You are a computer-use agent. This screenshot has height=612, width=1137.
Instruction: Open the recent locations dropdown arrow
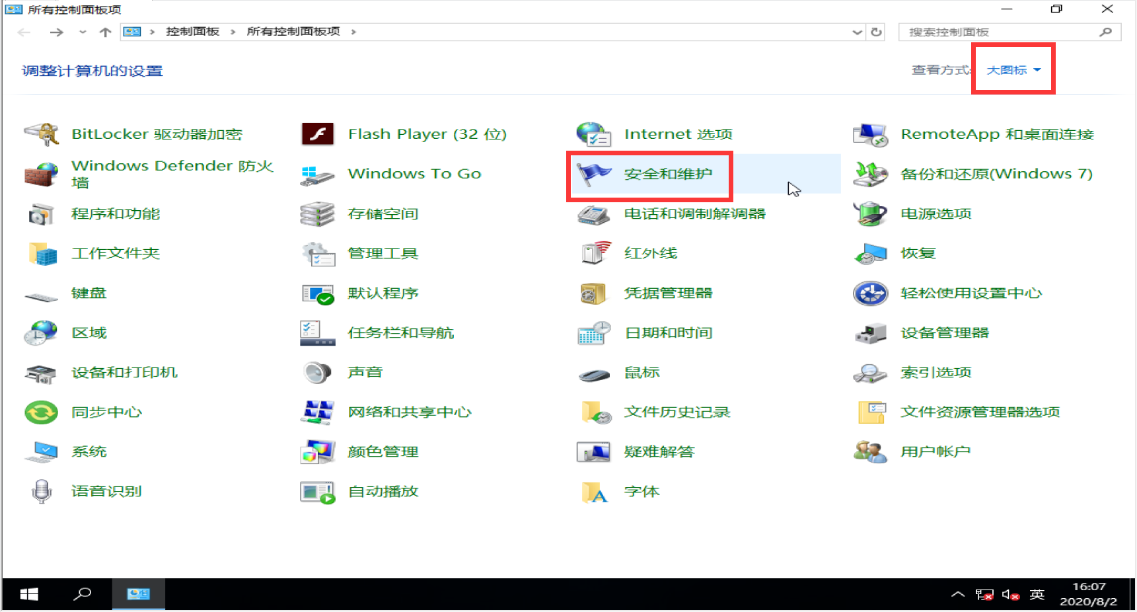click(83, 32)
